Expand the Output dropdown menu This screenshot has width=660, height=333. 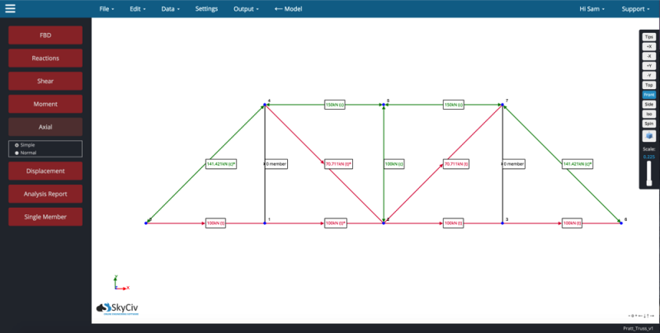[246, 9]
